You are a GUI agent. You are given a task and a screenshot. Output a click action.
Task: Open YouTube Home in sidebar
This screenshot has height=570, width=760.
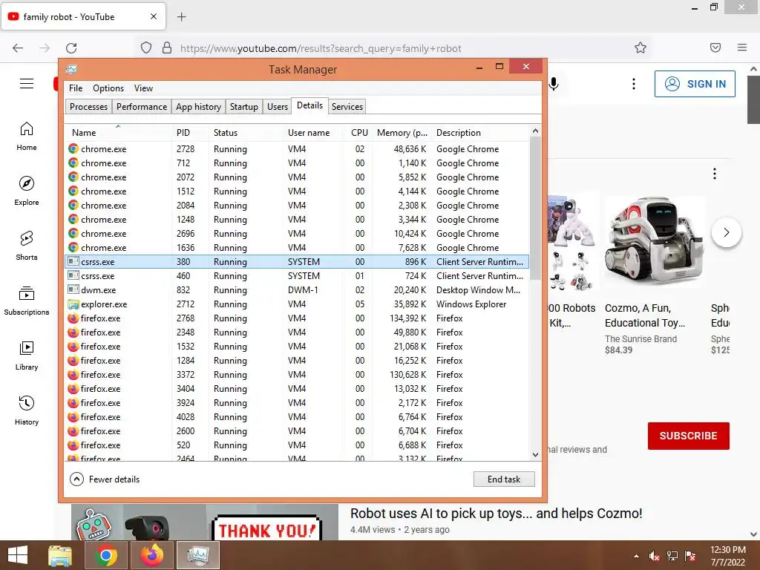(x=27, y=136)
